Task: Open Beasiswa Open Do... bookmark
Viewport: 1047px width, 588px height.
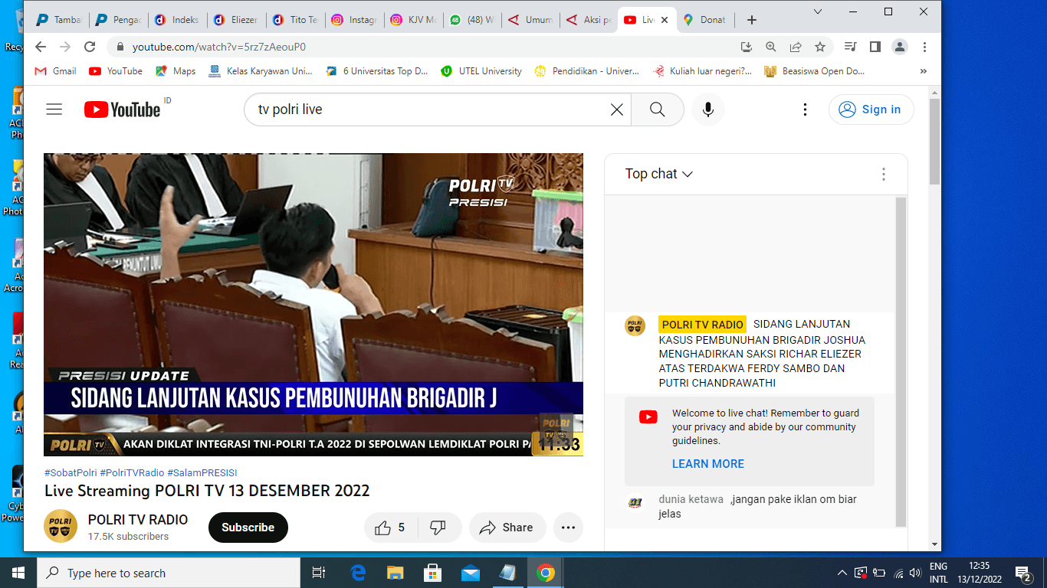Action: pyautogui.click(x=815, y=71)
